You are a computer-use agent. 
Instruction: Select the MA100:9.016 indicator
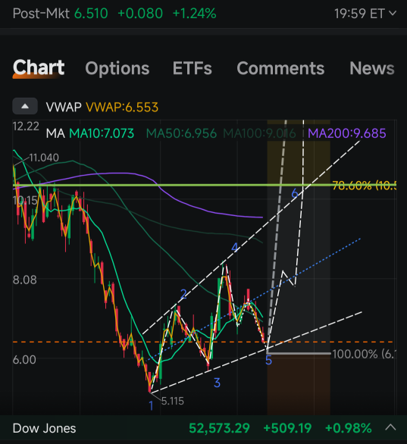tap(259, 133)
